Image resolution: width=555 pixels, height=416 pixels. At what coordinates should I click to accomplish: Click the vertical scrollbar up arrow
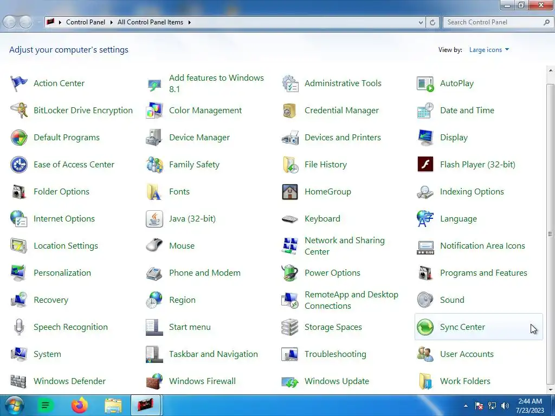point(551,71)
